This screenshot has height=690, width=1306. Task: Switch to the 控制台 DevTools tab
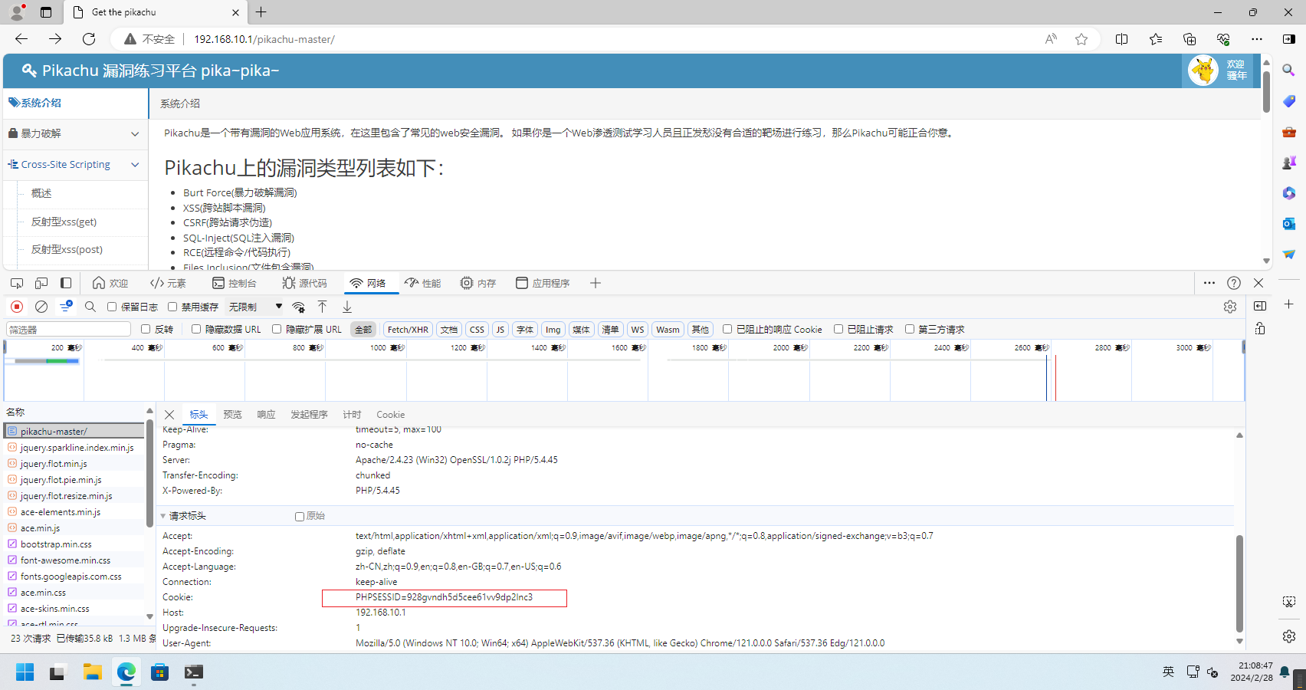[x=235, y=283]
